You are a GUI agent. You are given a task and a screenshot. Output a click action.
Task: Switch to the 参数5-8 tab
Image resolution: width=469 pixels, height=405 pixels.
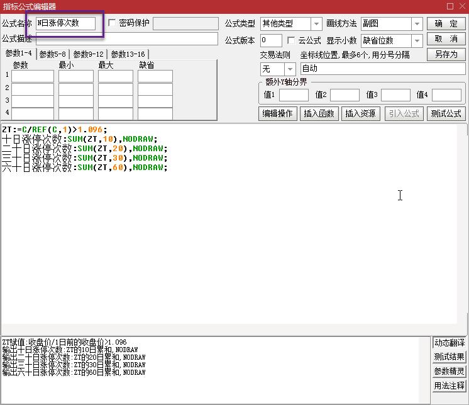(53, 54)
